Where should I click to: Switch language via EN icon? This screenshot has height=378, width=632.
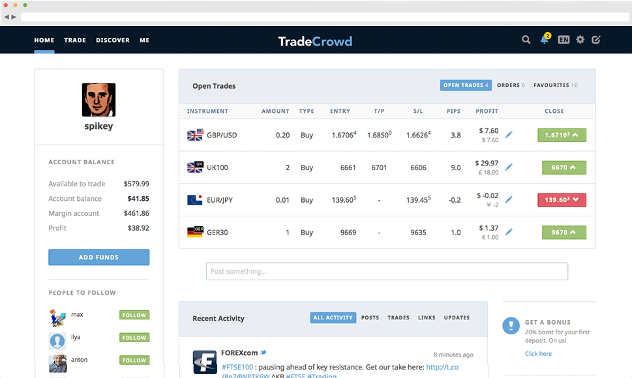click(x=564, y=40)
